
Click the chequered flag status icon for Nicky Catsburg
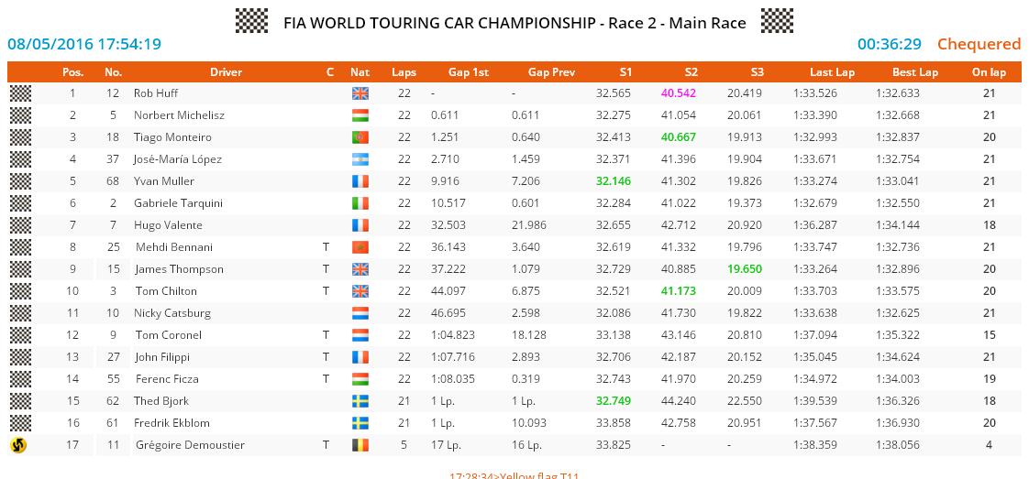(x=20, y=312)
